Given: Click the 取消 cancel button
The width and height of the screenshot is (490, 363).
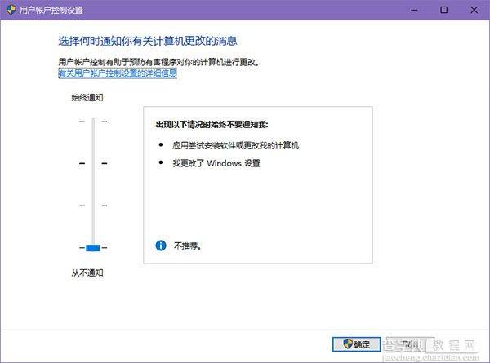Looking at the screenshot, I should [x=410, y=344].
